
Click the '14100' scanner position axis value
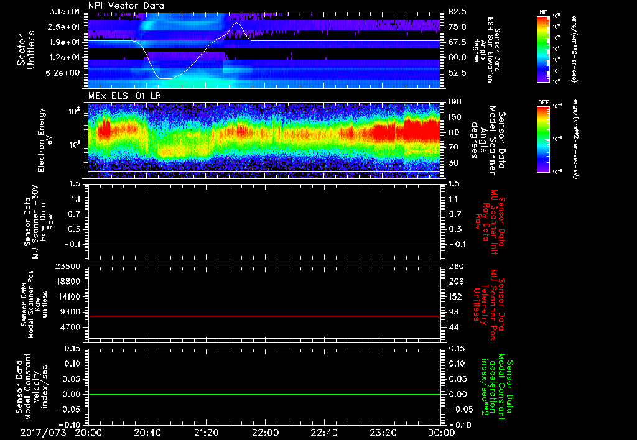tap(68, 296)
